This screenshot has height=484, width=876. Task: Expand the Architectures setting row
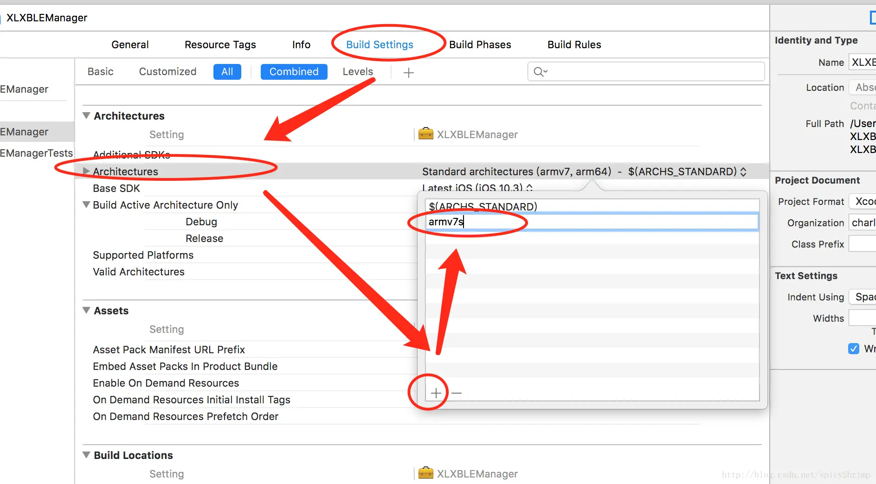(x=86, y=171)
